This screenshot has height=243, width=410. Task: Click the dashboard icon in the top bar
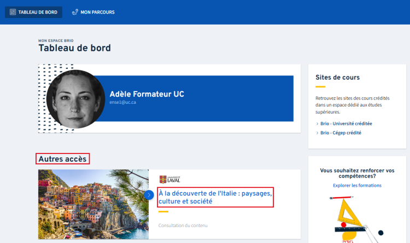(13, 12)
